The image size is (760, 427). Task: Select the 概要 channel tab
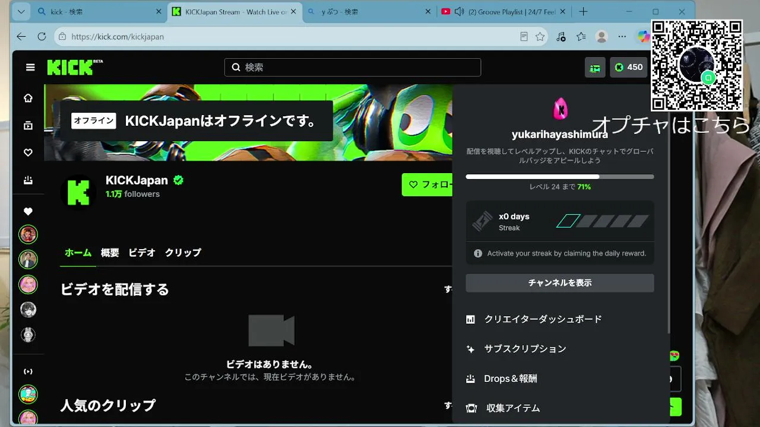110,253
